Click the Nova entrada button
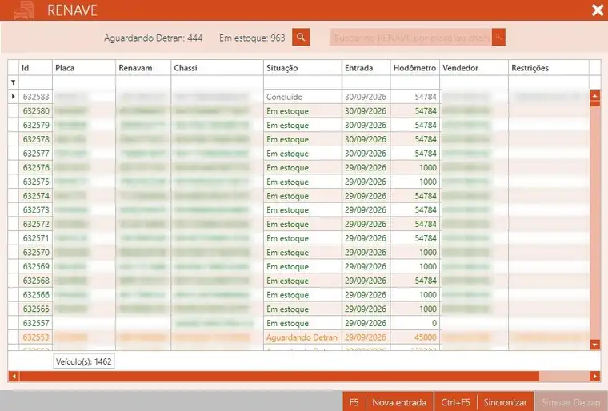This screenshot has width=608, height=411. click(399, 402)
